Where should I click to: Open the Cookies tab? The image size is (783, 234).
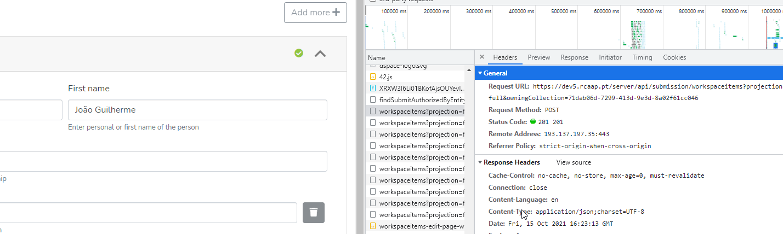(x=674, y=57)
